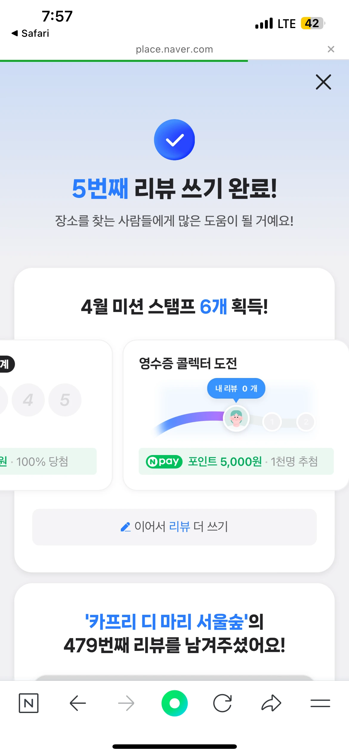The image size is (349, 756).
Task: Close the review completion popup with large X
Action: click(323, 82)
